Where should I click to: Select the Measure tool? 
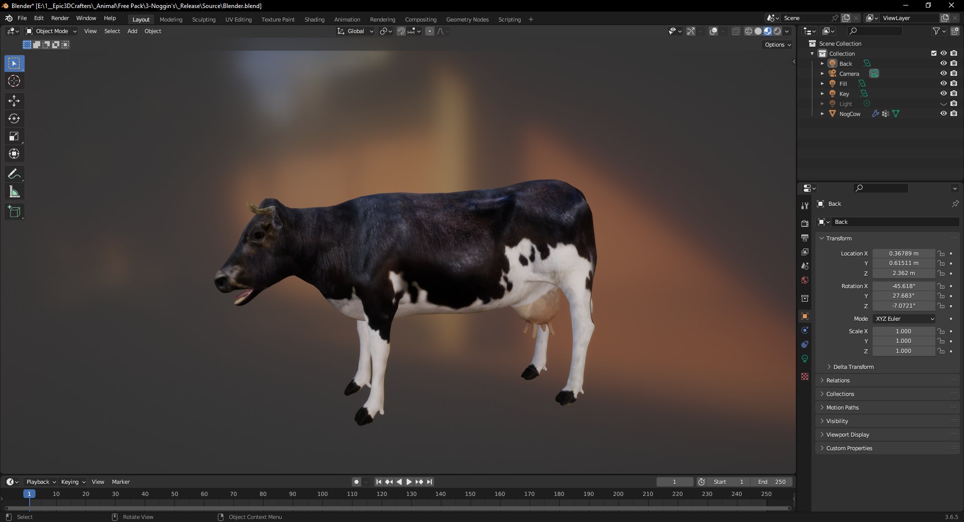pyautogui.click(x=14, y=192)
